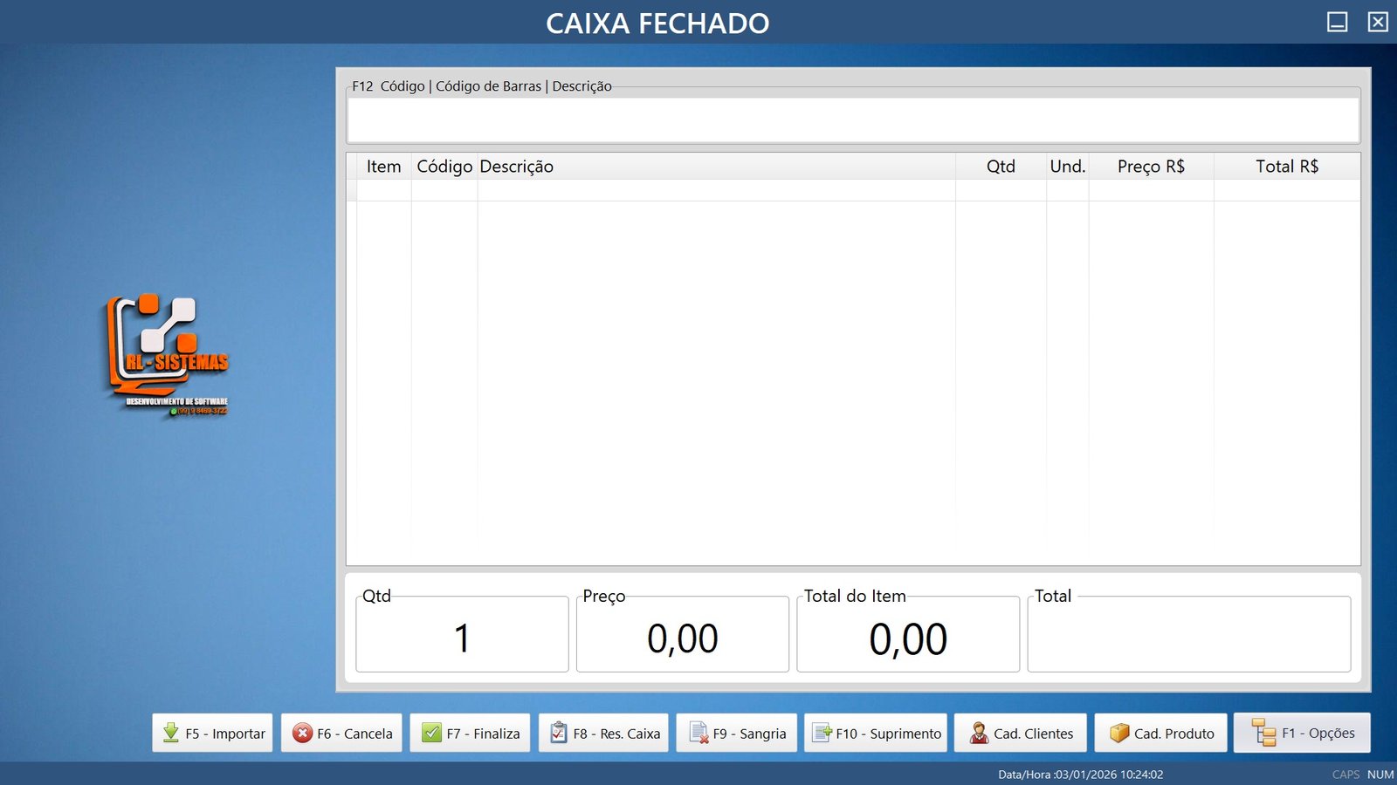This screenshot has height=785, width=1397.
Task: Click the Sangria document icon
Action: tap(698, 733)
